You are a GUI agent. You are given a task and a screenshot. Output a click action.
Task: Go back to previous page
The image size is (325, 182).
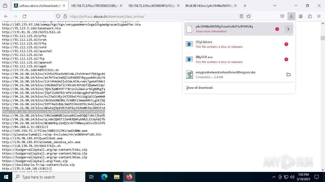coord(6,16)
